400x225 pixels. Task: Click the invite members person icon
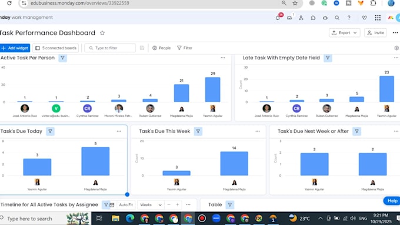[301, 18]
